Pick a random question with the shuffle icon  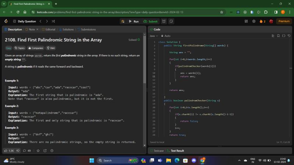click(x=53, y=21)
